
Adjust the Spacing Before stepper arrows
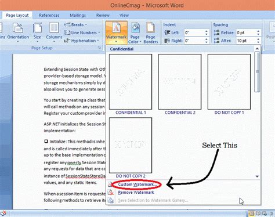tap(258, 32)
